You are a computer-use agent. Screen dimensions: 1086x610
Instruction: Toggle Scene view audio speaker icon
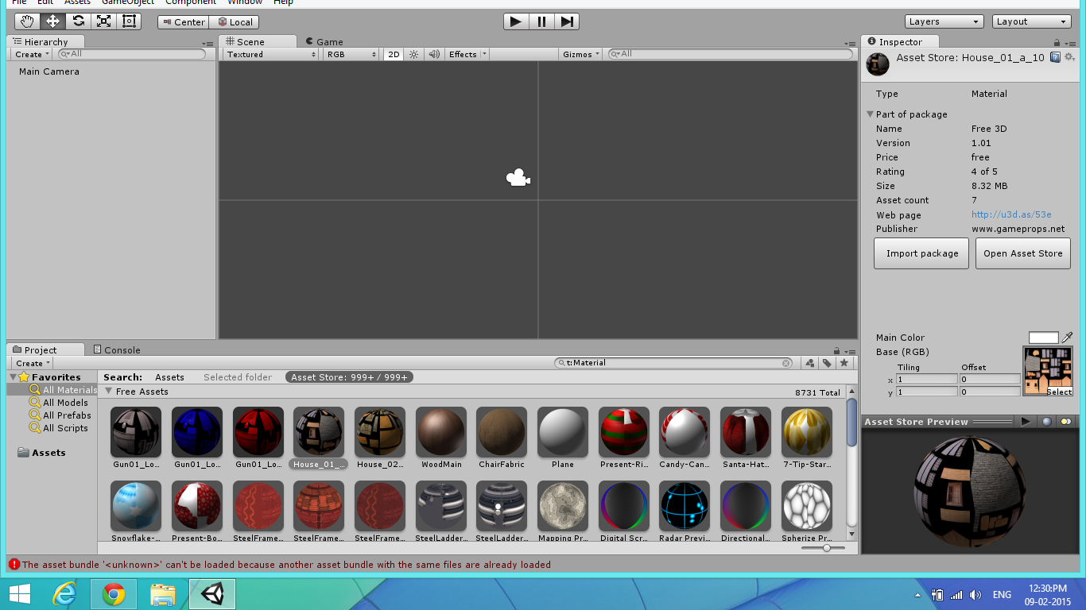(x=434, y=54)
